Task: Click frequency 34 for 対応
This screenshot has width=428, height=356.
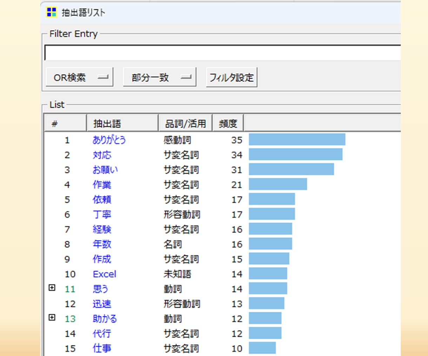Action: click(x=237, y=155)
